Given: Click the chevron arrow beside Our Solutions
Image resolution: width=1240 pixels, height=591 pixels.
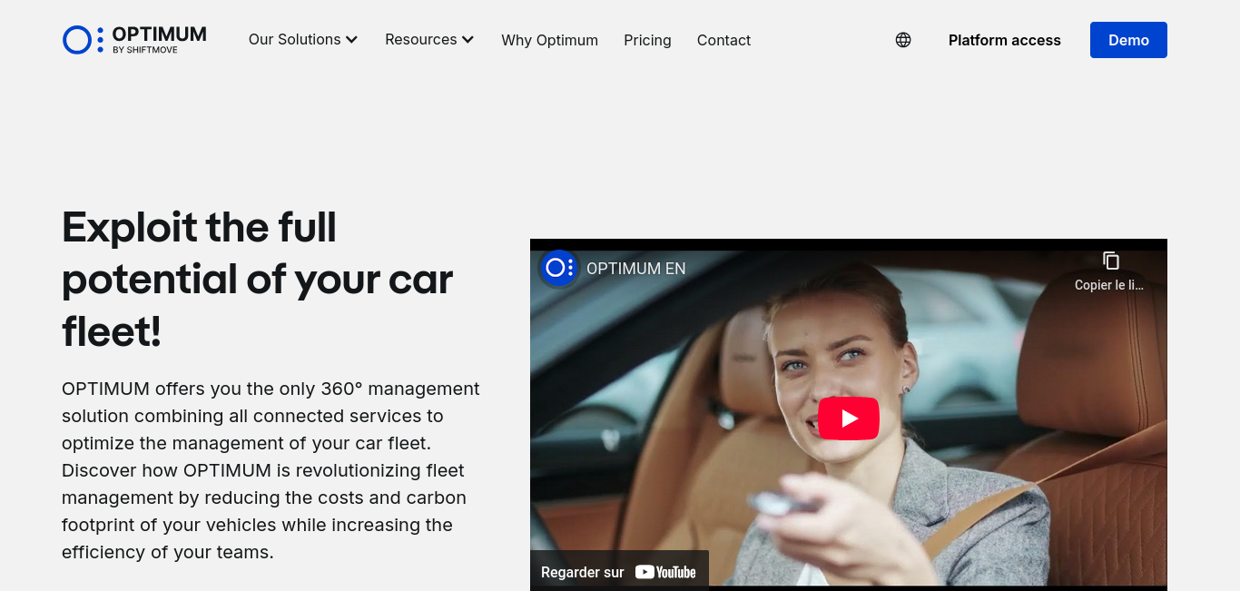Looking at the screenshot, I should 352,40.
